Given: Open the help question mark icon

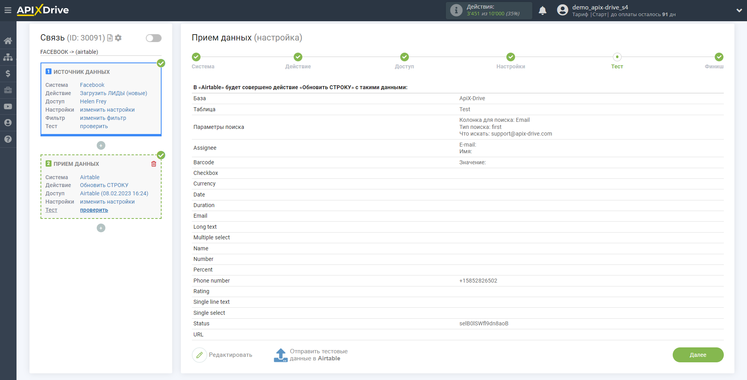Looking at the screenshot, I should (x=8, y=139).
